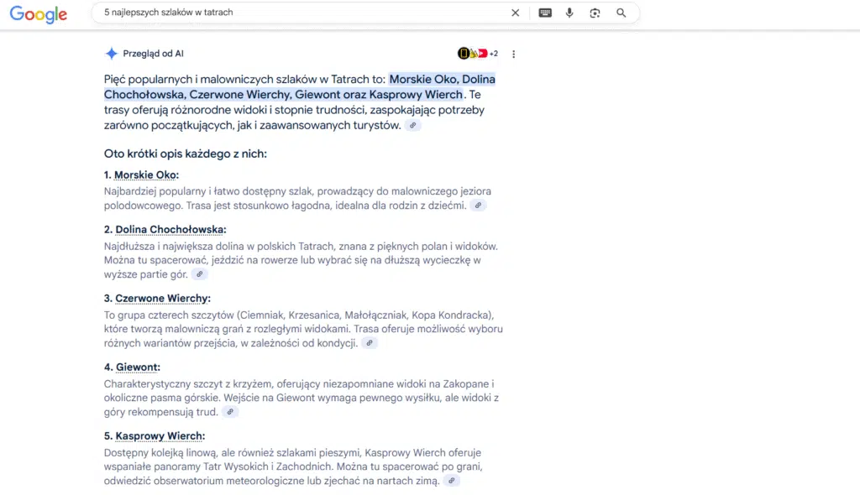
Task: Open the Czerwone Wierchy heading link
Action: (160, 298)
